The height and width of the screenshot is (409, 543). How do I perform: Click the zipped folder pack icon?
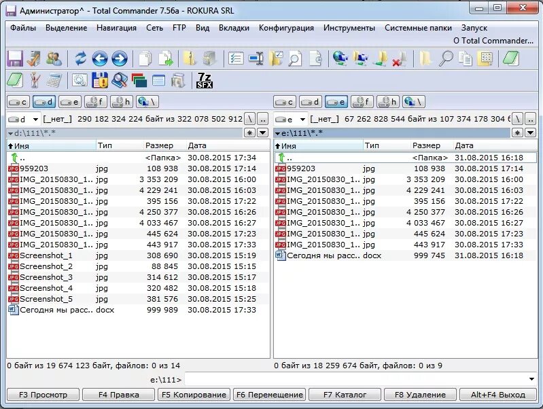(190, 58)
